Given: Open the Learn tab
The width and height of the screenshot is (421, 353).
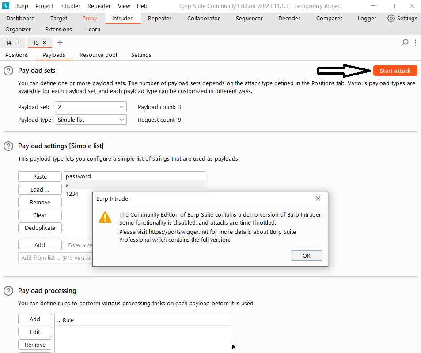Looking at the screenshot, I should pos(93,29).
